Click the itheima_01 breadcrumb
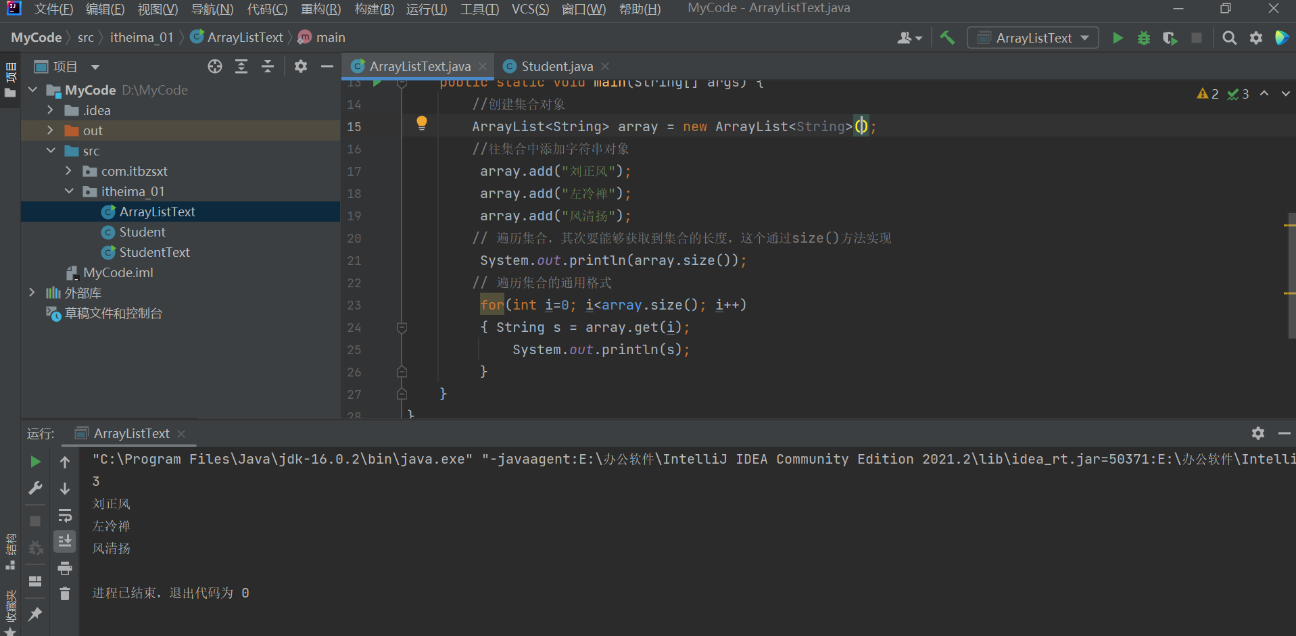 [x=142, y=38]
